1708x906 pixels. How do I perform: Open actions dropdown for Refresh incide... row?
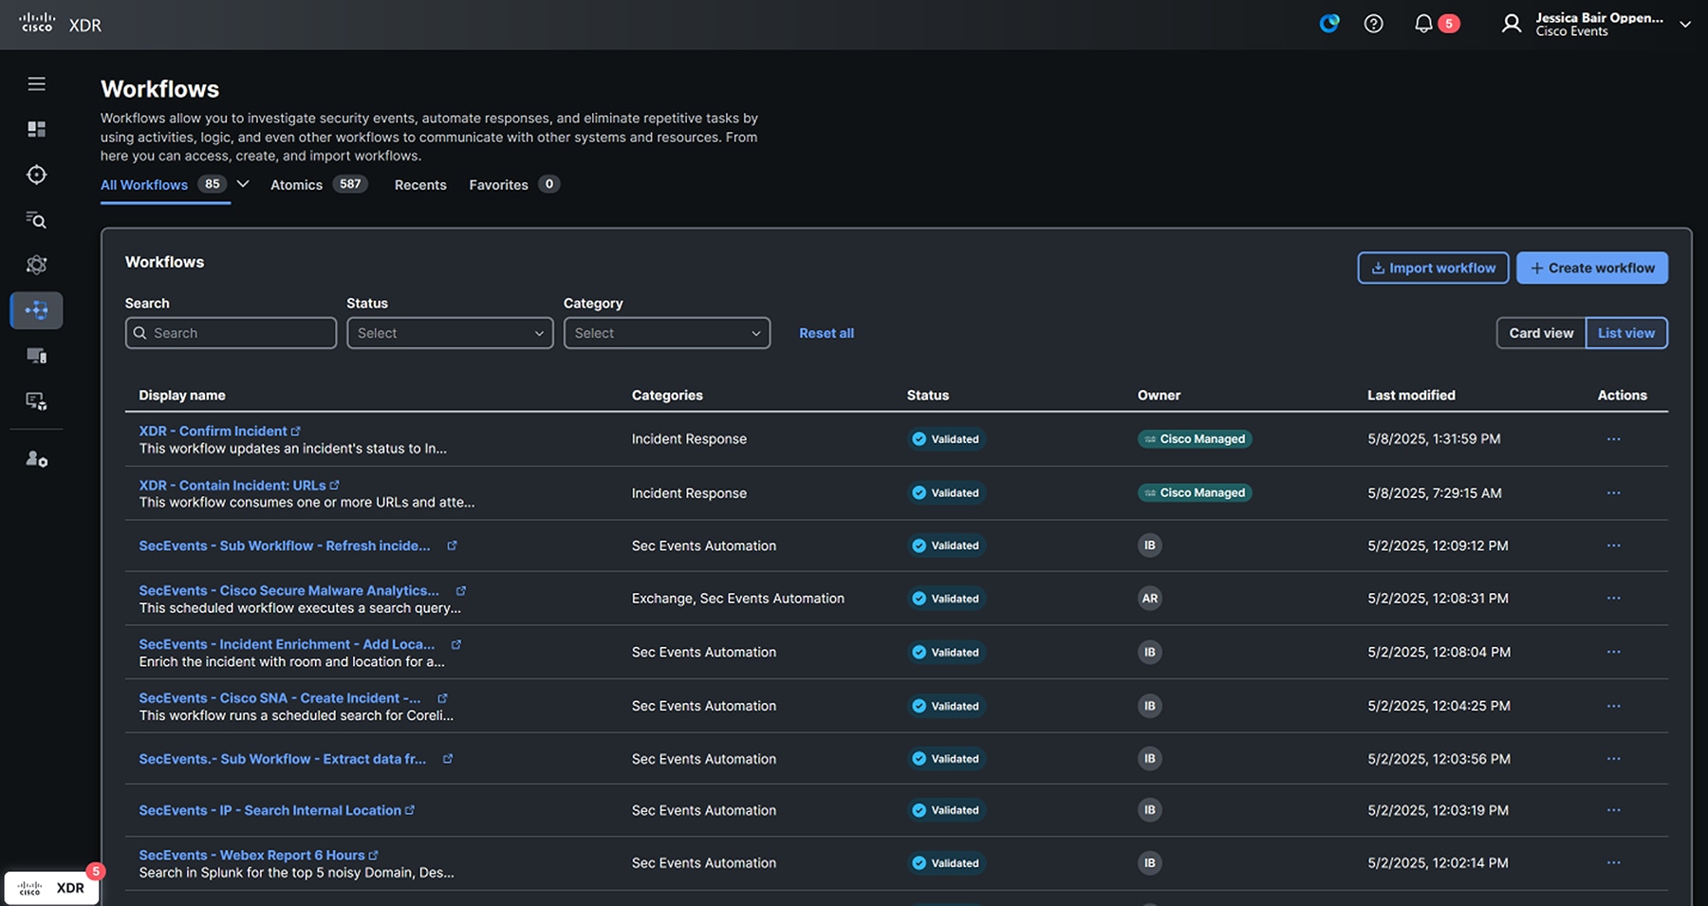tap(1613, 545)
